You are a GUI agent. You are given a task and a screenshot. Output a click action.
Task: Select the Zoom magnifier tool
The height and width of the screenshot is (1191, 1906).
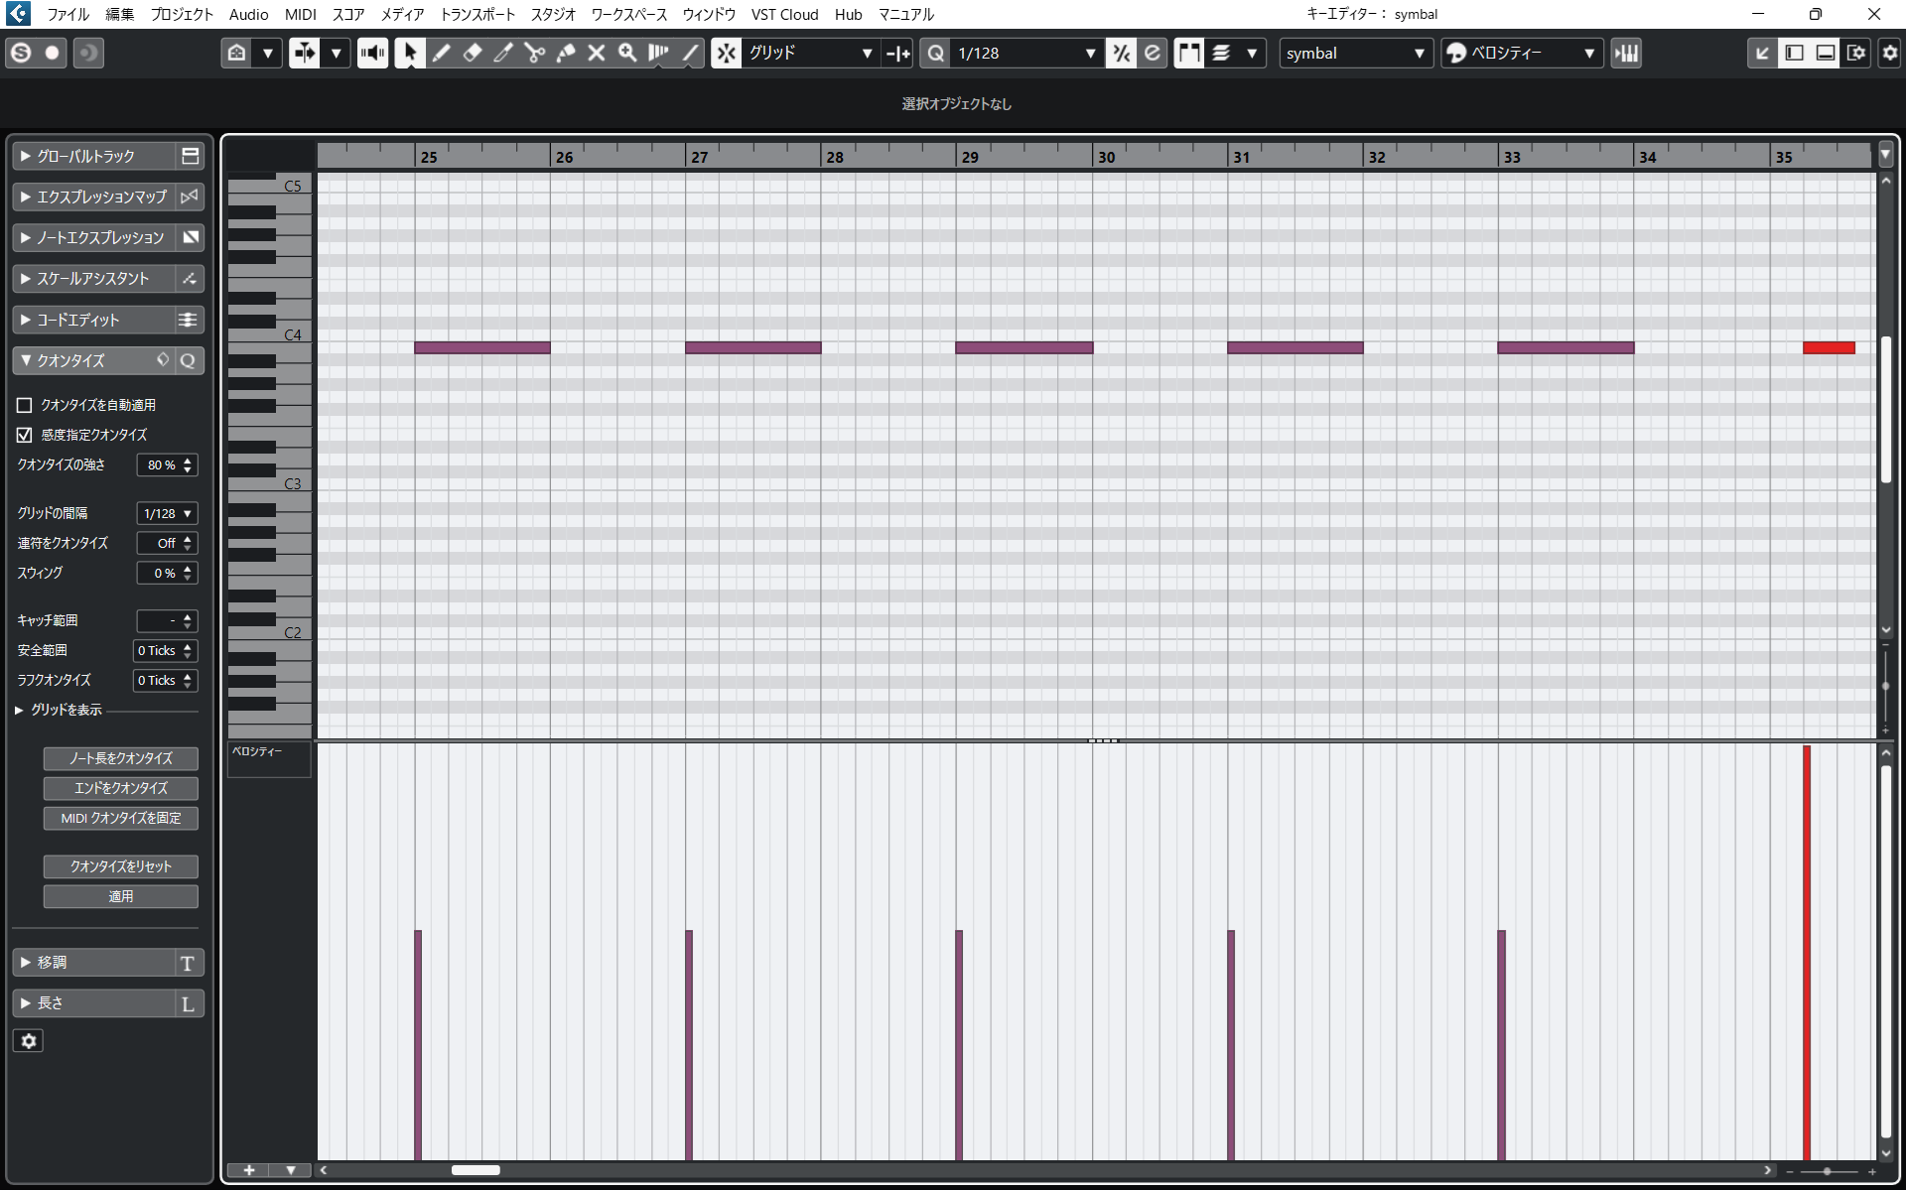pyautogui.click(x=627, y=54)
